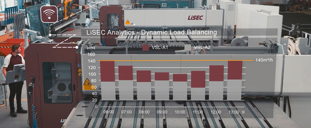Click the VSL-A1 legend text
The image size is (311, 128).
(x=159, y=48)
